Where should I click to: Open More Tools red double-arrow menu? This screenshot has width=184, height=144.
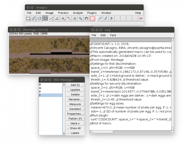point(141,18)
